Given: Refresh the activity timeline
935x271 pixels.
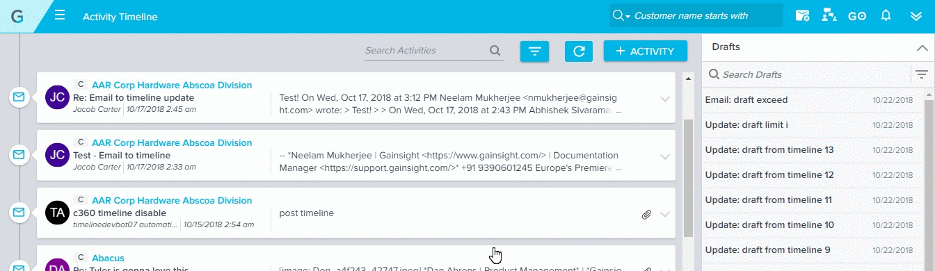Looking at the screenshot, I should pyautogui.click(x=578, y=51).
